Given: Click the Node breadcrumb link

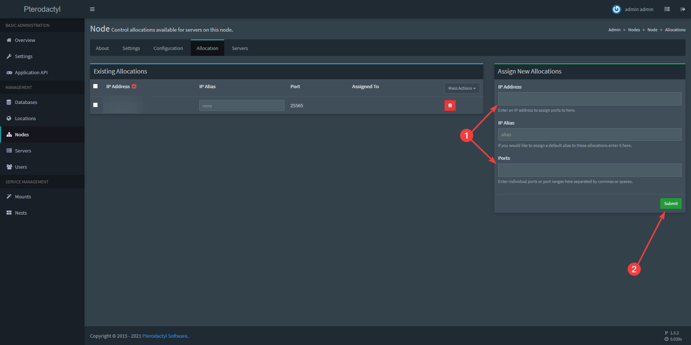Looking at the screenshot, I should click(652, 30).
